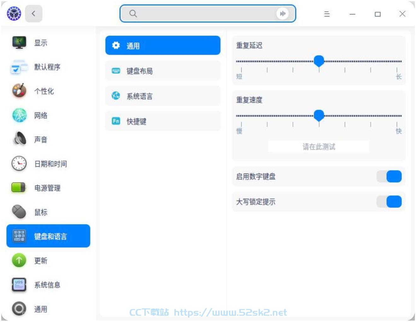The height and width of the screenshot is (322, 416).
Task: Click the magnifier search icon
Action: pos(133,14)
